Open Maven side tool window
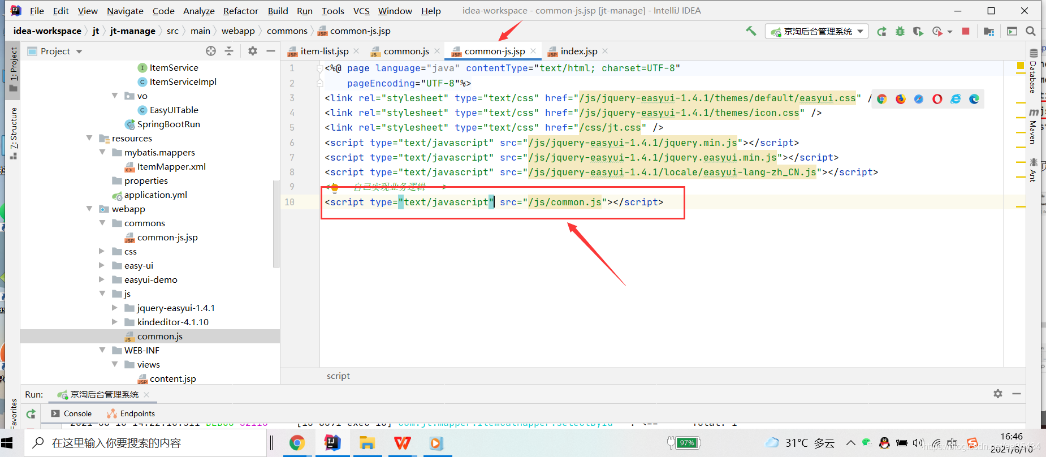Viewport: 1046px width, 457px height. point(1033,126)
